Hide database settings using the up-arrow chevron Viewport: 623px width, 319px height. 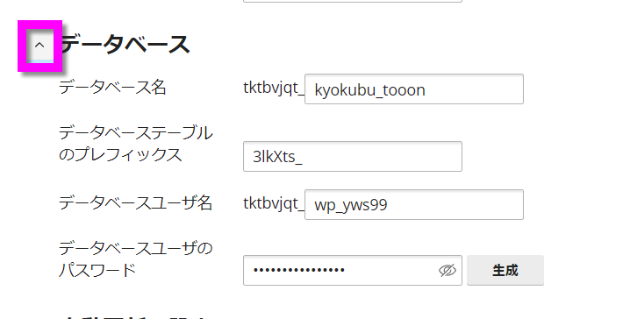(x=39, y=46)
